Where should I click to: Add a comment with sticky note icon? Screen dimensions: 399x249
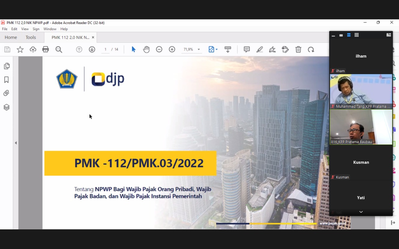(x=247, y=49)
